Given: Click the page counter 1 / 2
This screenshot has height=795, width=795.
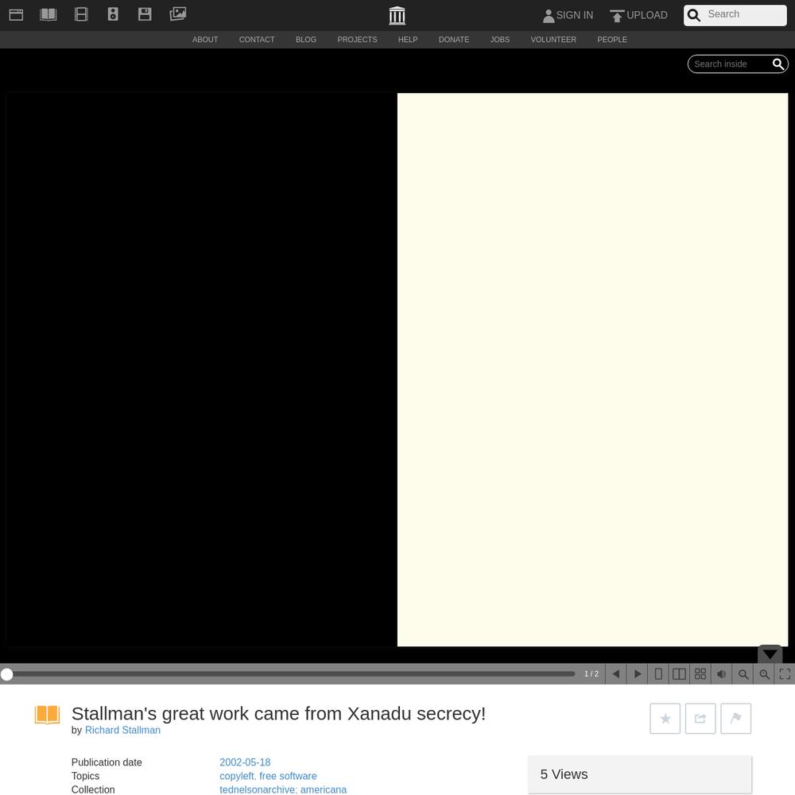Looking at the screenshot, I should pyautogui.click(x=591, y=674).
